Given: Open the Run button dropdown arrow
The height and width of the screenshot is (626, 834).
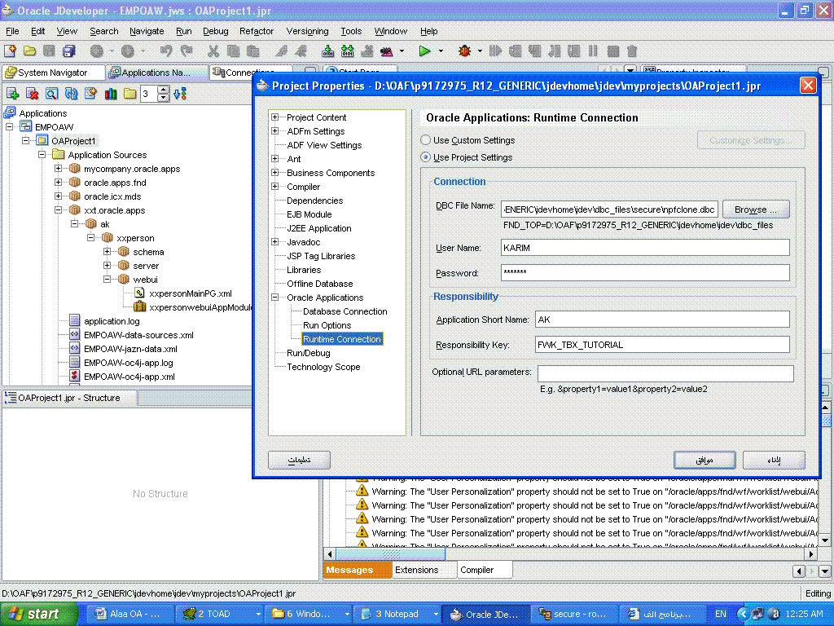Looking at the screenshot, I should 441,51.
